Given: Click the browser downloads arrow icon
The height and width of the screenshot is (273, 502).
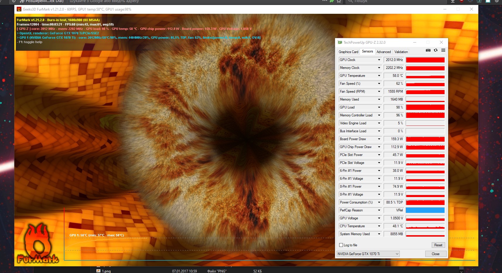Looking at the screenshot, I should click(453, 1).
